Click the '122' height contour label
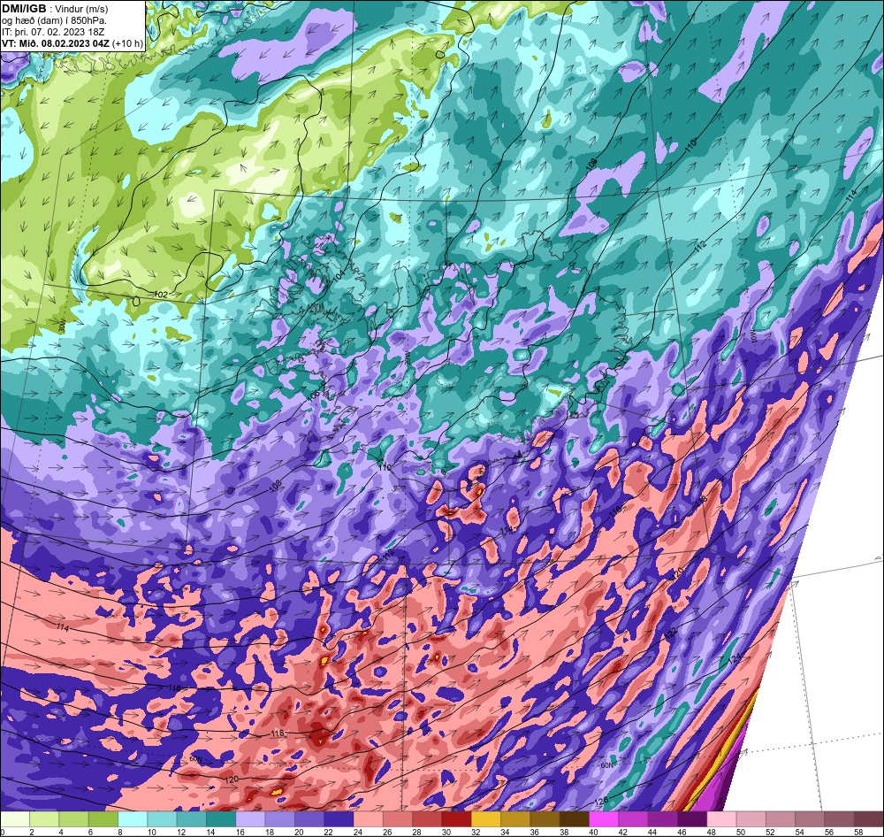884x837 pixels. pyautogui.click(x=671, y=634)
